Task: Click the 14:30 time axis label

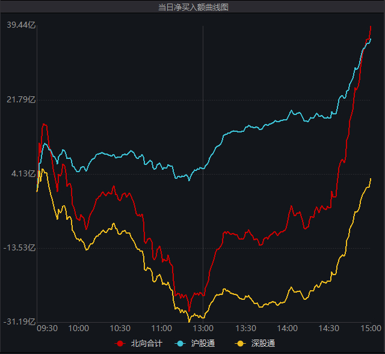Action: tap(329, 328)
